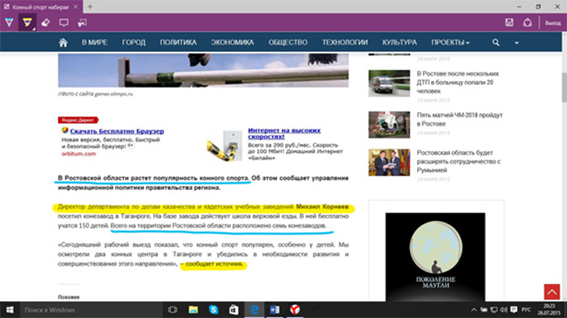The width and height of the screenshot is (567, 318).
Task: Select the yellow Highlighter tool
Action: click(27, 23)
